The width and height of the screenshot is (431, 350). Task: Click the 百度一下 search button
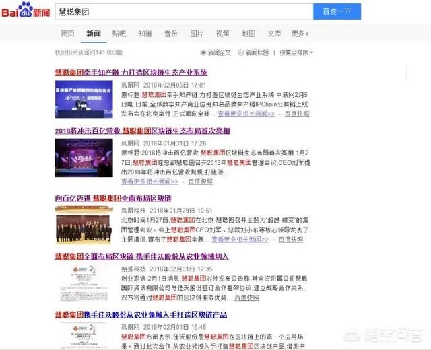pos(337,11)
